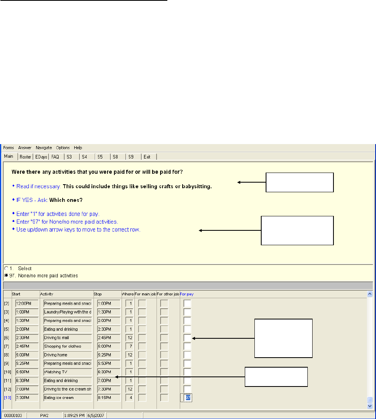Image resolution: width=376 pixels, height=419 pixels.
Task: Click the 'Stop' column header
Action: pyautogui.click(x=98, y=294)
